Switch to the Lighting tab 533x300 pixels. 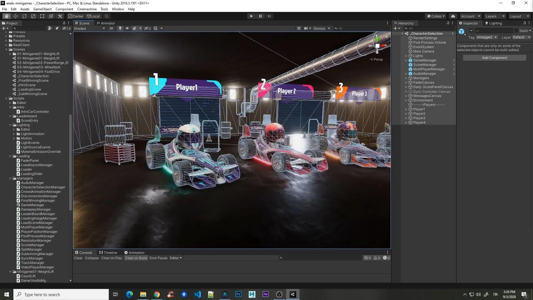coord(494,23)
